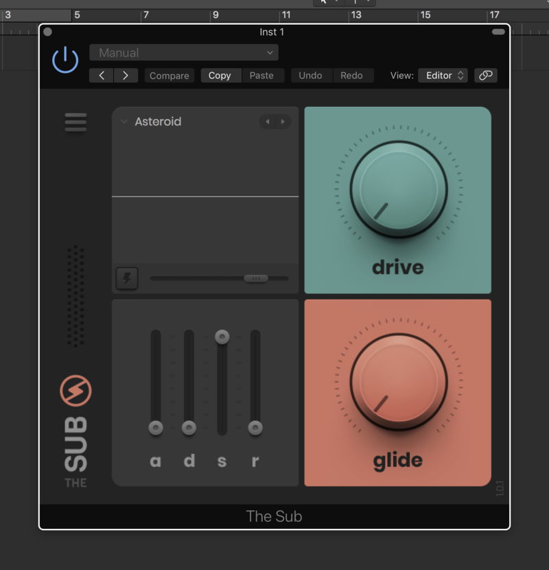Click the pill-shaped button at window top right

point(498,32)
